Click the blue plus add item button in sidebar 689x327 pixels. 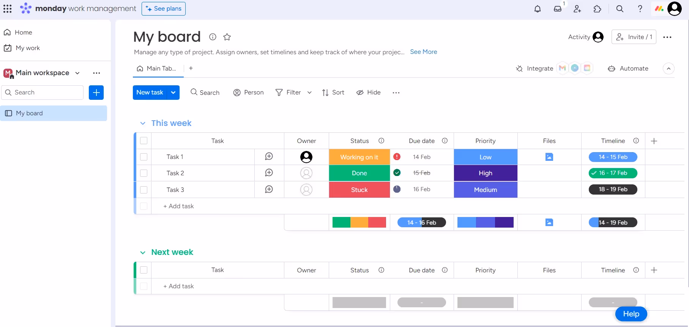(x=96, y=93)
